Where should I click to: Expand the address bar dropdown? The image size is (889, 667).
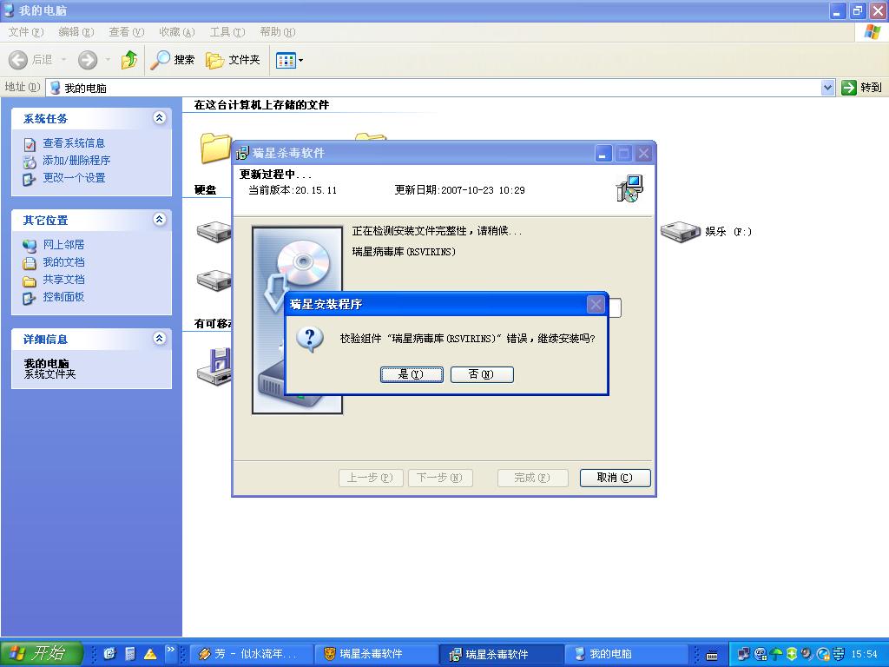(x=827, y=88)
